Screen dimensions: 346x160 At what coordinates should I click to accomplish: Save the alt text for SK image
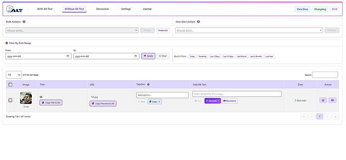tap(198, 101)
